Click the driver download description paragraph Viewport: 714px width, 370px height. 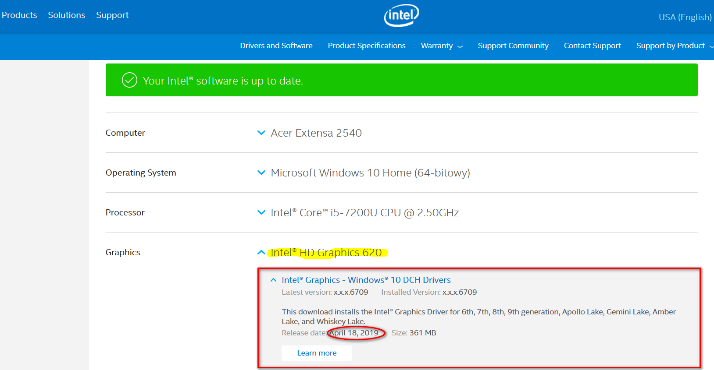[478, 317]
